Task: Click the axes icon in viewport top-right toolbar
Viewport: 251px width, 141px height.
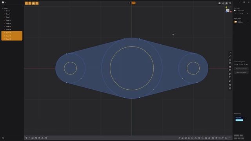Action: click(x=223, y=3)
